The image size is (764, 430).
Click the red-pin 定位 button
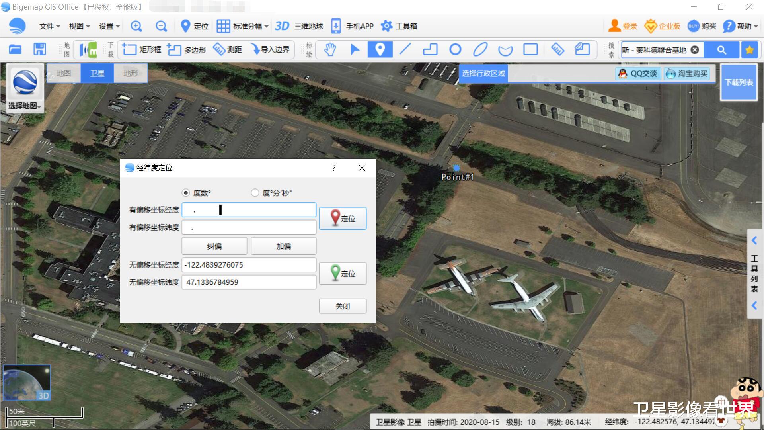343,218
